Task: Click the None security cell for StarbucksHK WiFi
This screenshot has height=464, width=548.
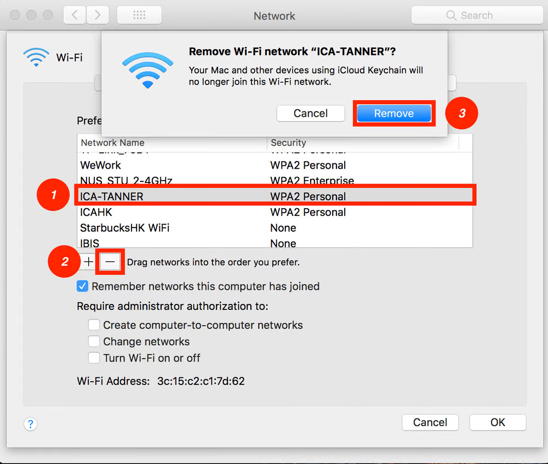Action: (283, 228)
